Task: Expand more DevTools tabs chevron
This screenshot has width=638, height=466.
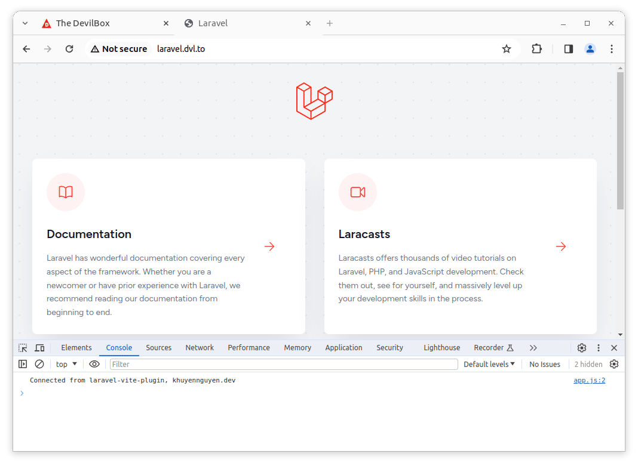Action: click(x=533, y=348)
